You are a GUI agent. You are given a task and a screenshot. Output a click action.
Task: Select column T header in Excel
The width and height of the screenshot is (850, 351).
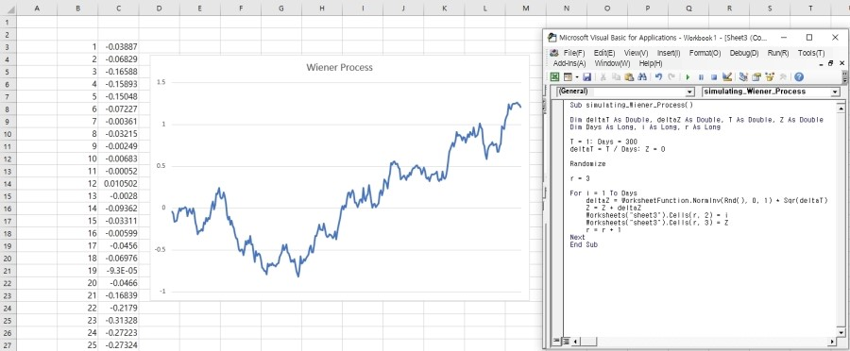[810, 8]
